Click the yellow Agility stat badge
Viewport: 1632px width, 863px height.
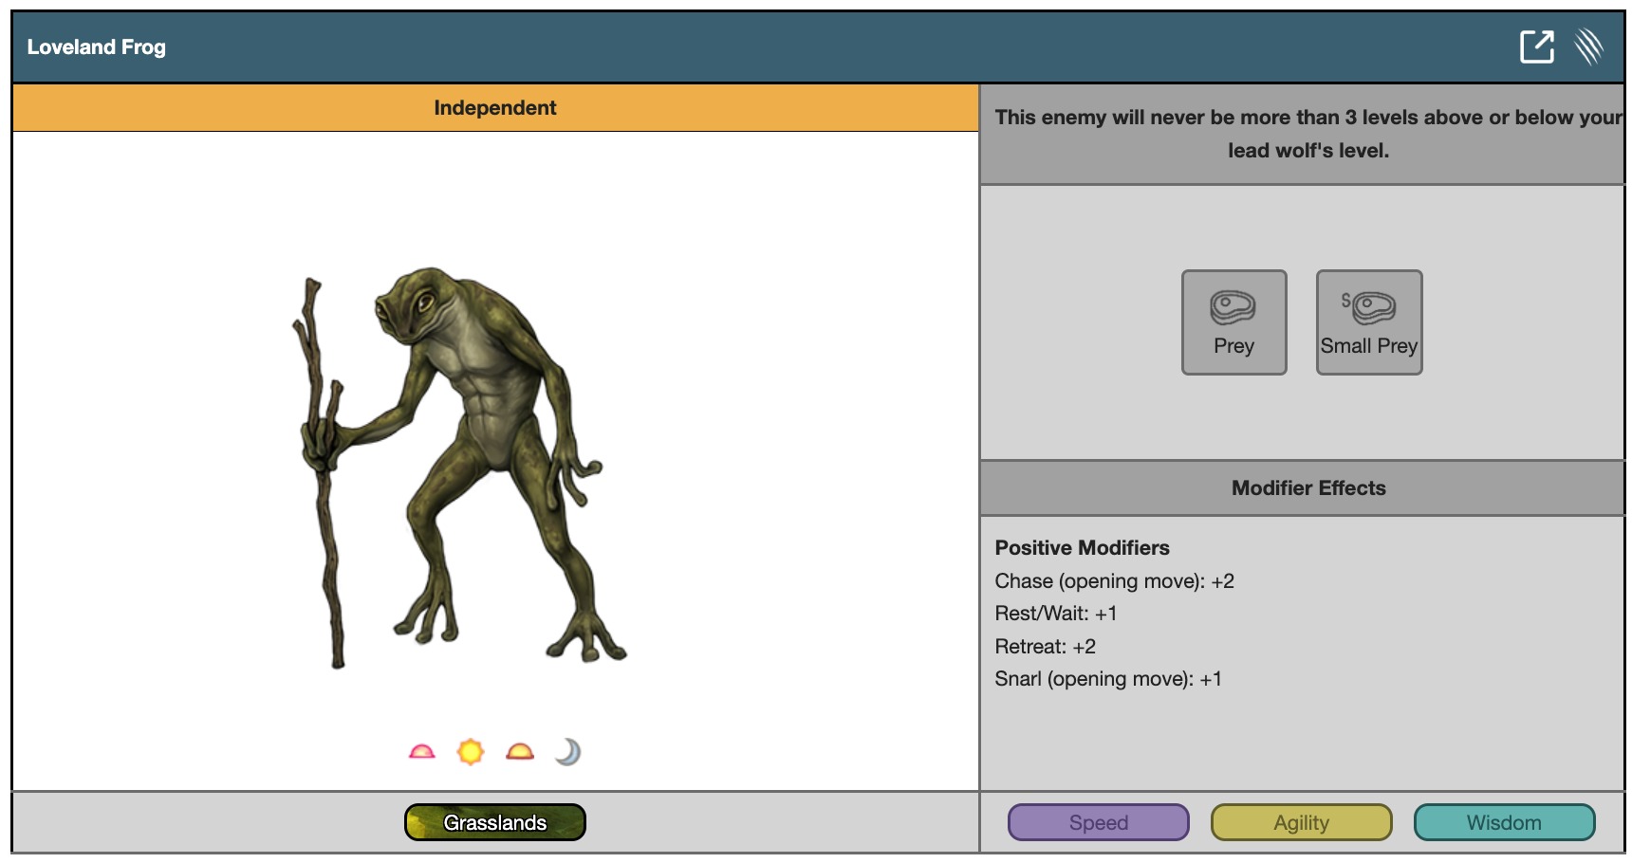1301,822
